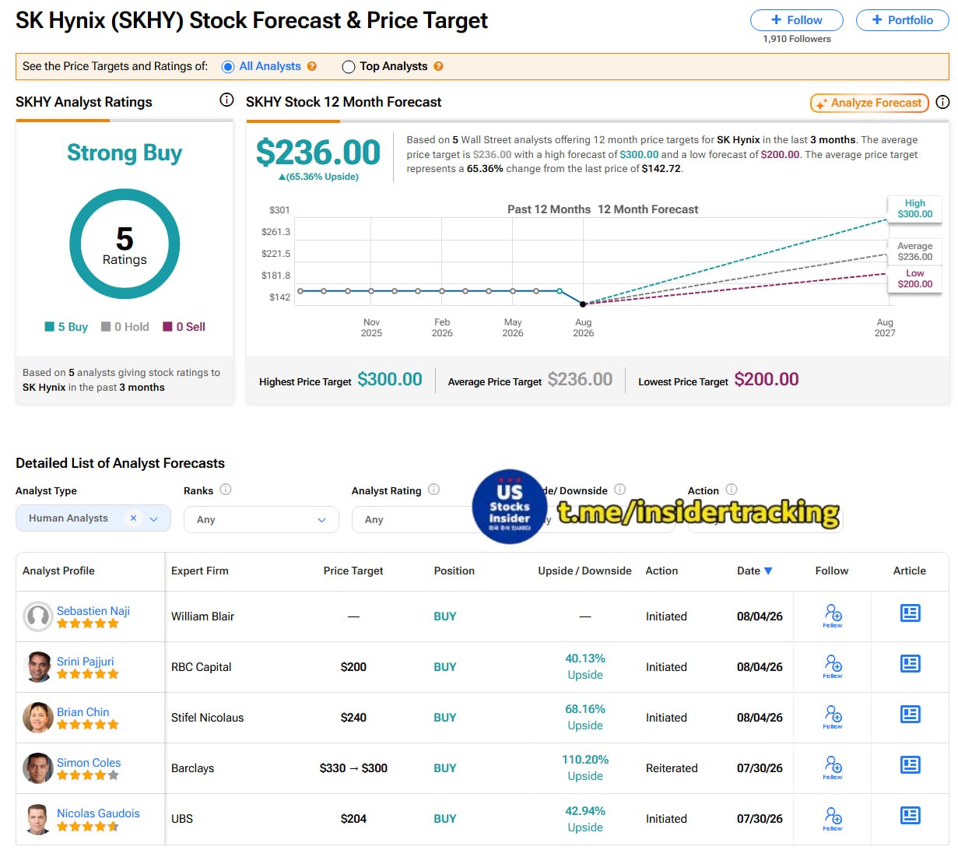Expand the Analyst Type dropdown chevron
The height and width of the screenshot is (857, 958).
[154, 519]
